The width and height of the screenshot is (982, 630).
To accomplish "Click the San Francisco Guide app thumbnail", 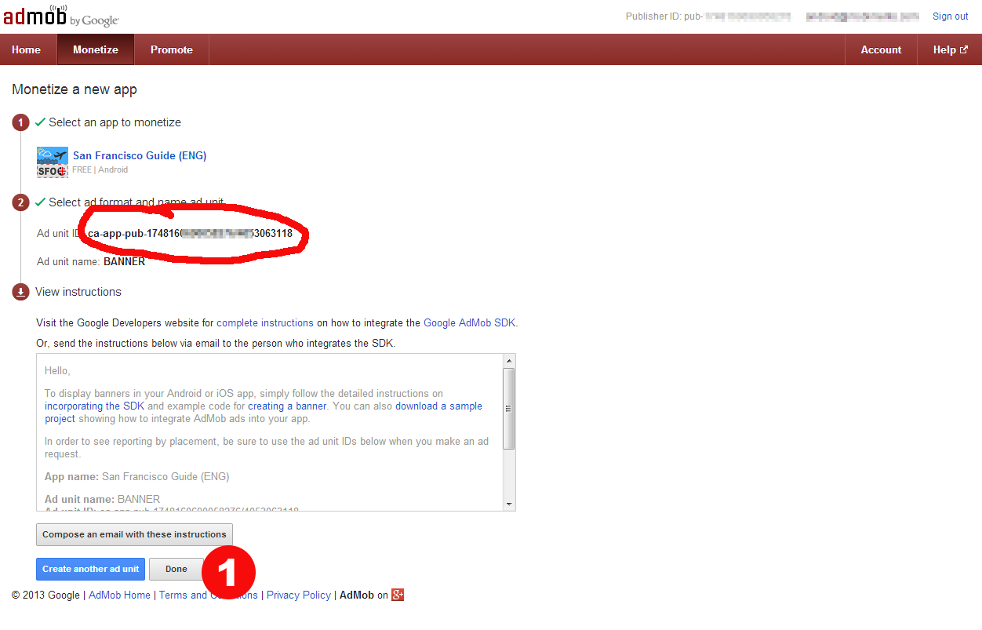I will [53, 162].
